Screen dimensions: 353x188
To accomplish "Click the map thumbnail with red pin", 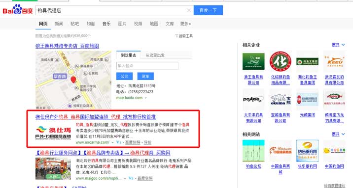I will point(73,80).
